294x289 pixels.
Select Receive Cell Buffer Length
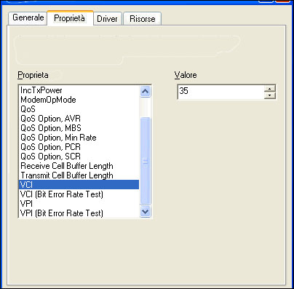point(79,166)
